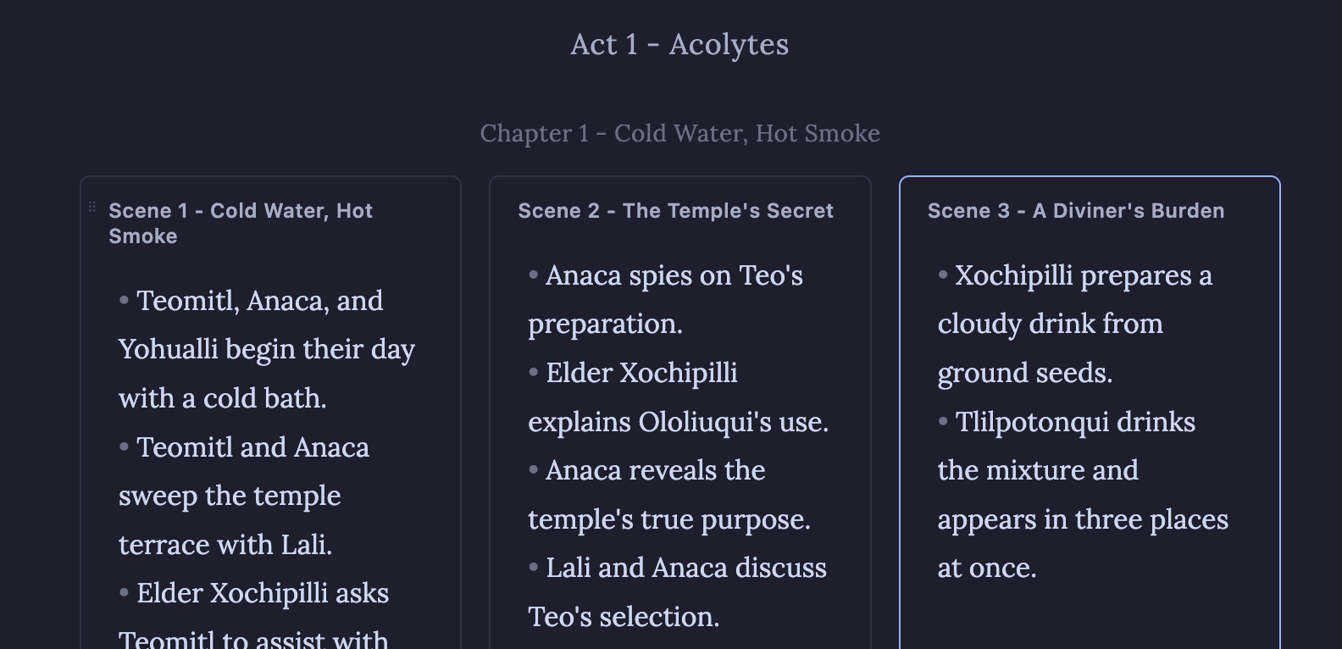This screenshot has height=649, width=1342.
Task: Click the "Act 1 - Acolytes" heading
Action: click(x=679, y=44)
